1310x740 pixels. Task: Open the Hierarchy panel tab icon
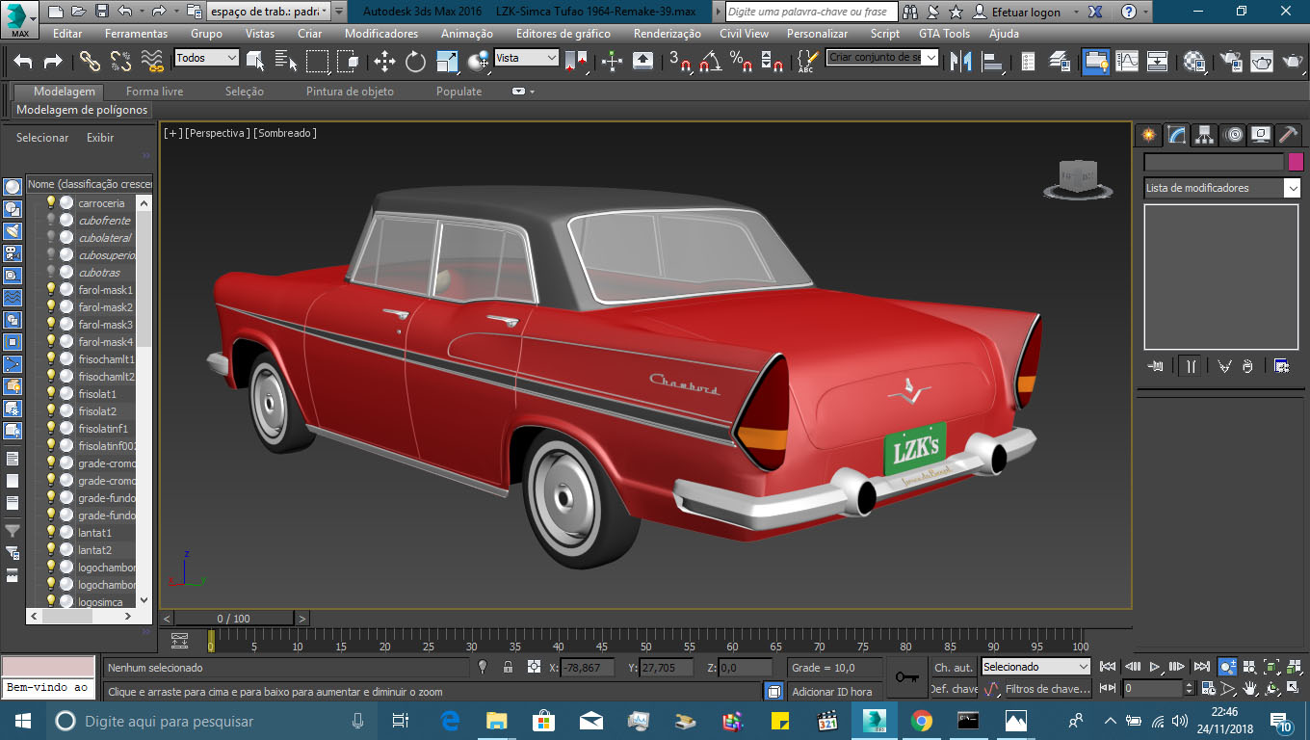tap(1204, 135)
